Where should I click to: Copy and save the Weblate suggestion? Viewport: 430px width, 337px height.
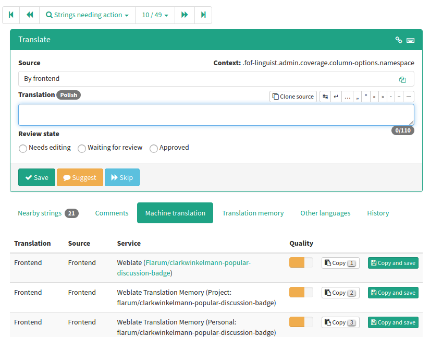393,263
